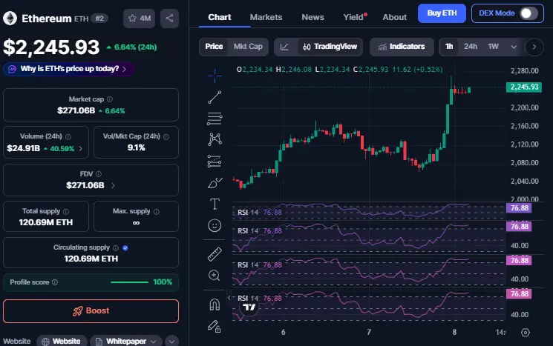Open the Indicators menu
This screenshot has width=553, height=346.
[402, 47]
